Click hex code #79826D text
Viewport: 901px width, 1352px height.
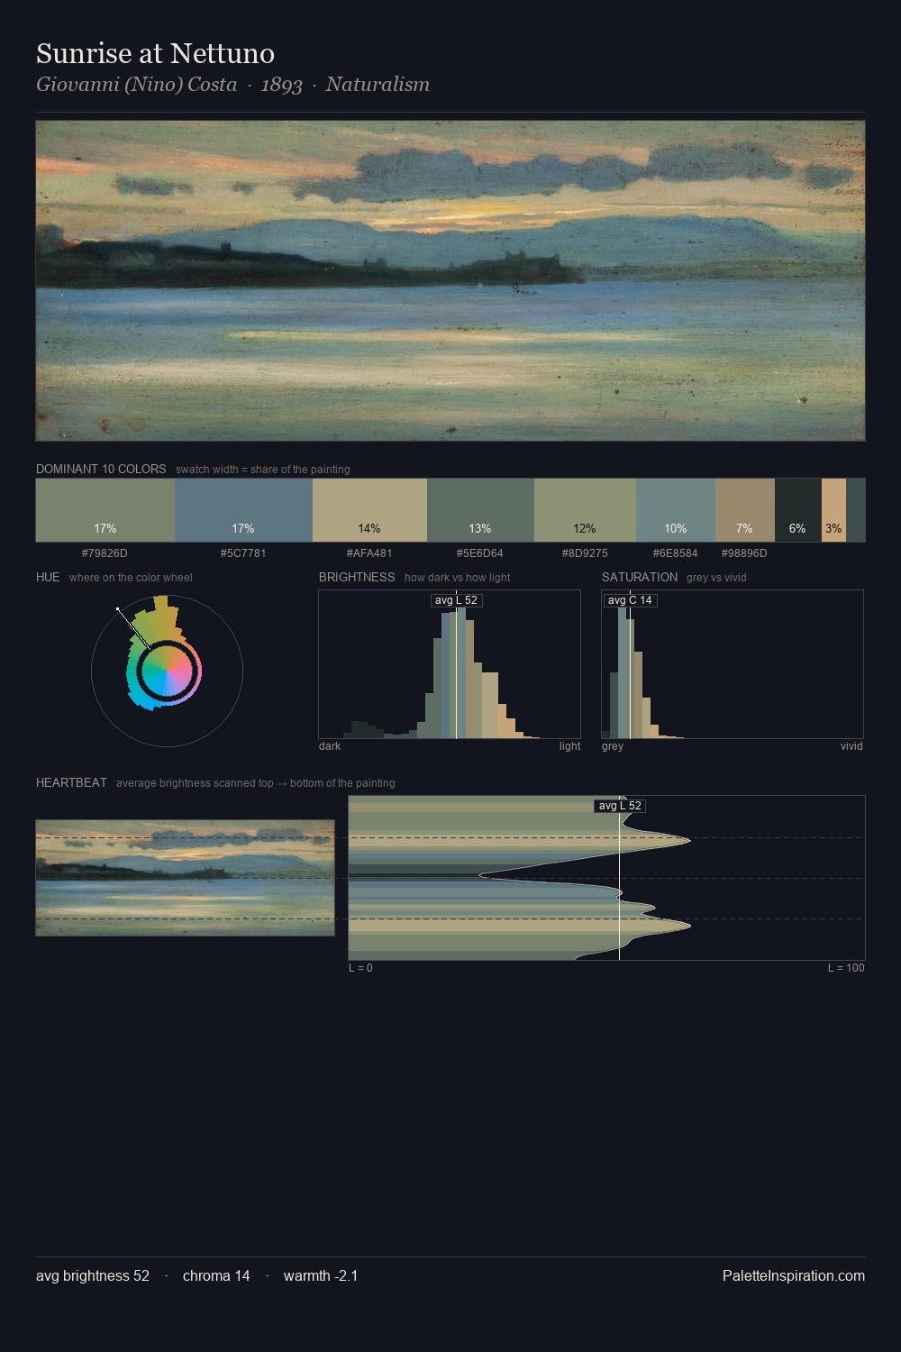click(x=105, y=553)
